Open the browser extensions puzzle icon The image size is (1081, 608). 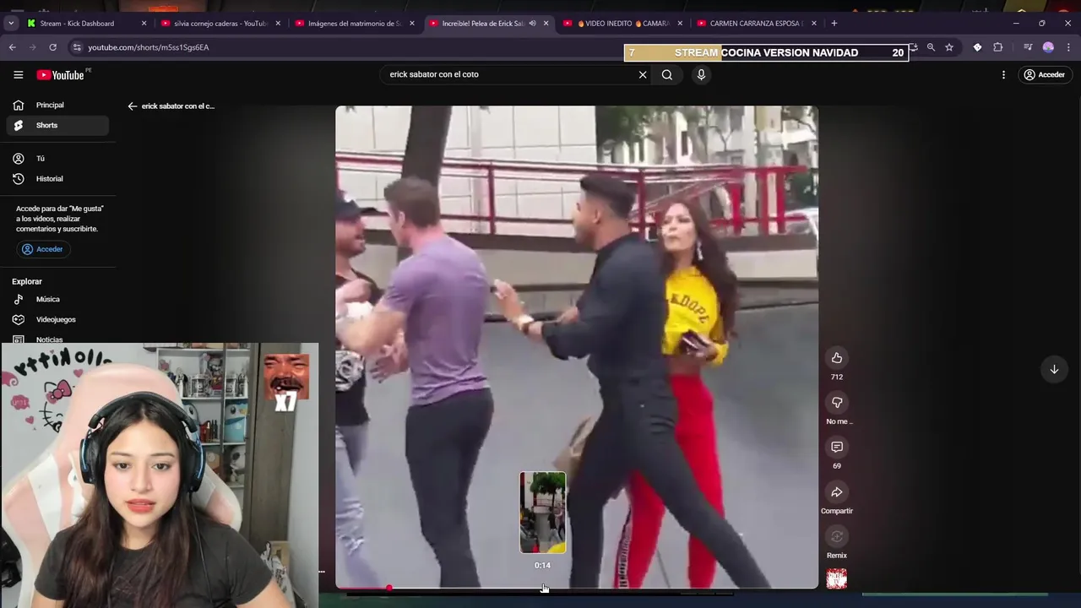pos(998,47)
